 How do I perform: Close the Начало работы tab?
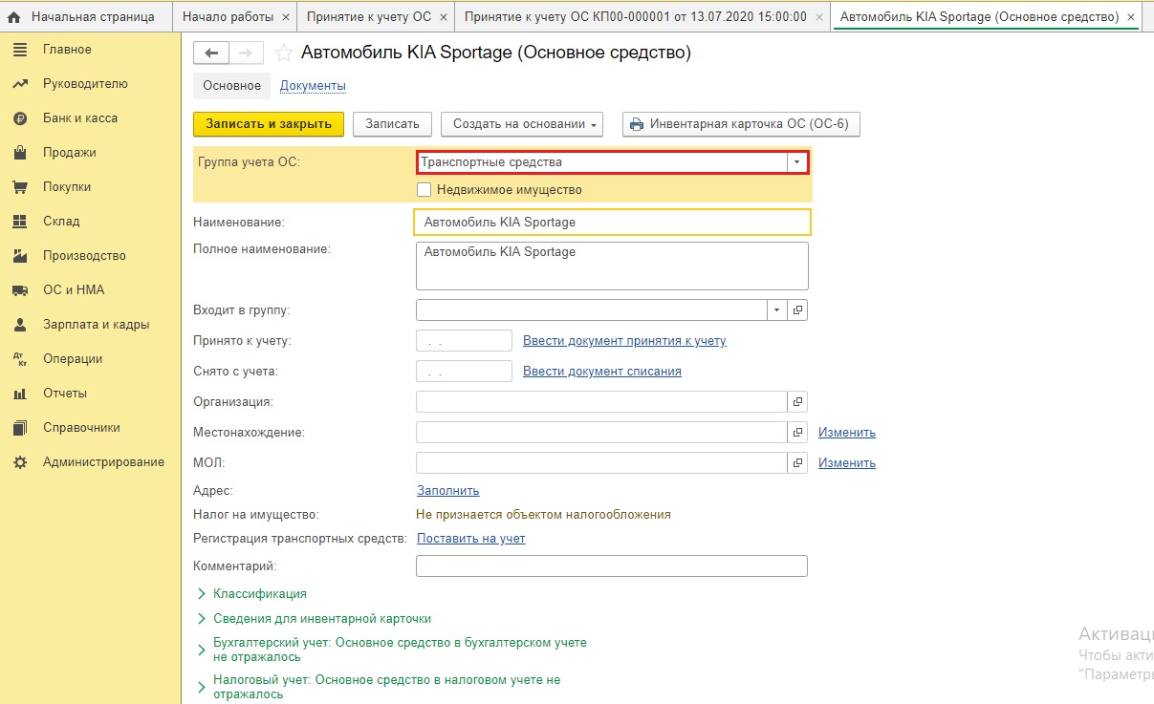286,17
